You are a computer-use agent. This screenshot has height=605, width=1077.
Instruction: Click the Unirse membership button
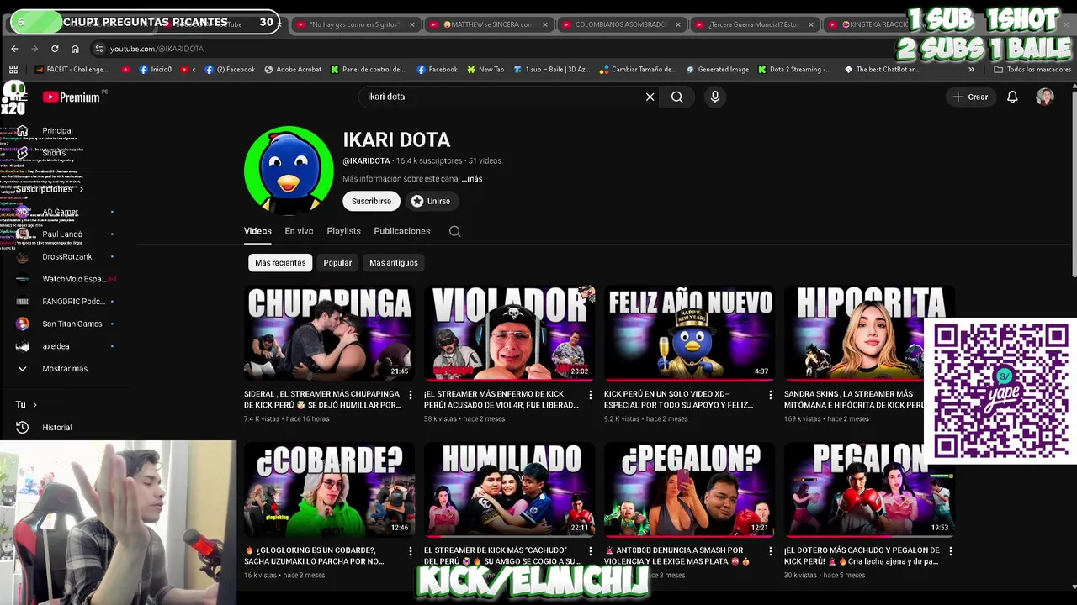[431, 201]
